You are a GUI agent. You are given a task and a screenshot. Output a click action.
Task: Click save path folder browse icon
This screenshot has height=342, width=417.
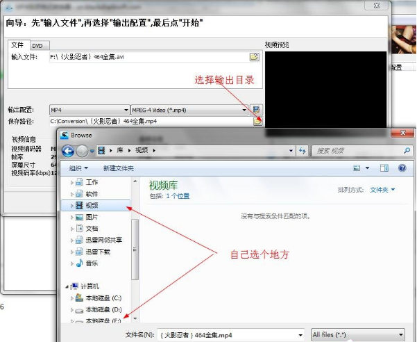(257, 122)
